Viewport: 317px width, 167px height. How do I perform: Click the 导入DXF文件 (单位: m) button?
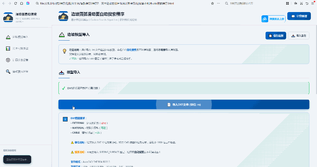tap(184, 104)
